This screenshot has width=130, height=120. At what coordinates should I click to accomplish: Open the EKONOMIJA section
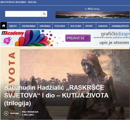29,26
